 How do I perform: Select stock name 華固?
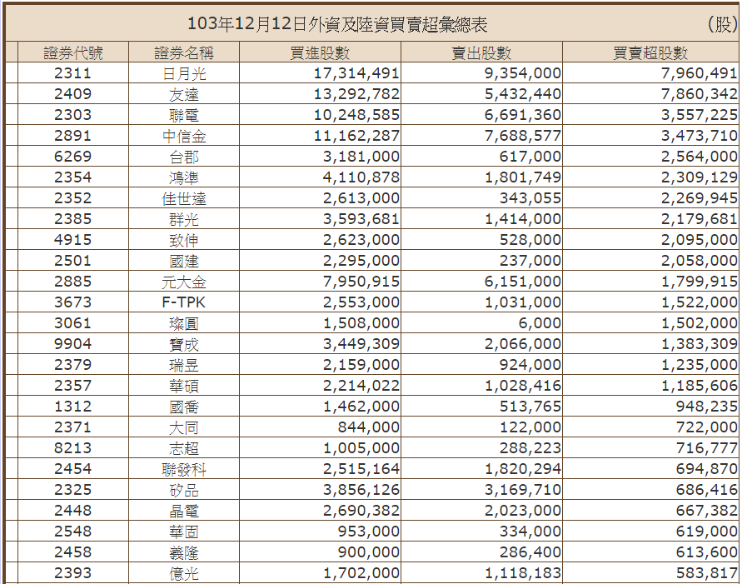(x=184, y=532)
